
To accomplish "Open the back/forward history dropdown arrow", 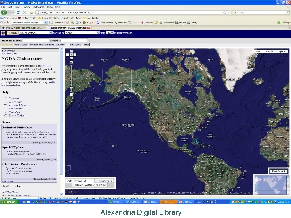I will (x=13, y=13).
